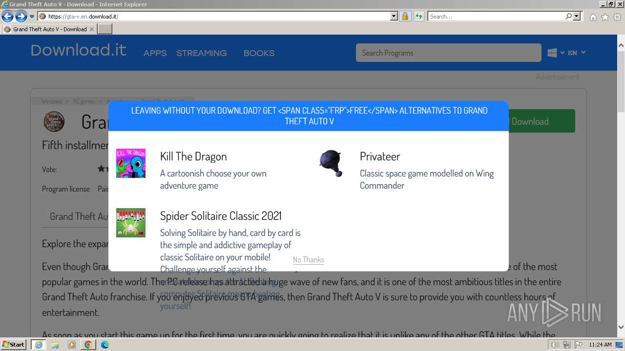Open the STREAMING menu item
This screenshot has height=351, width=625.
pyautogui.click(x=201, y=53)
